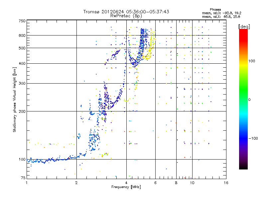Click the frequency axis label '6'
Viewport: 266px width, 199px height.
pyautogui.click(x=155, y=183)
